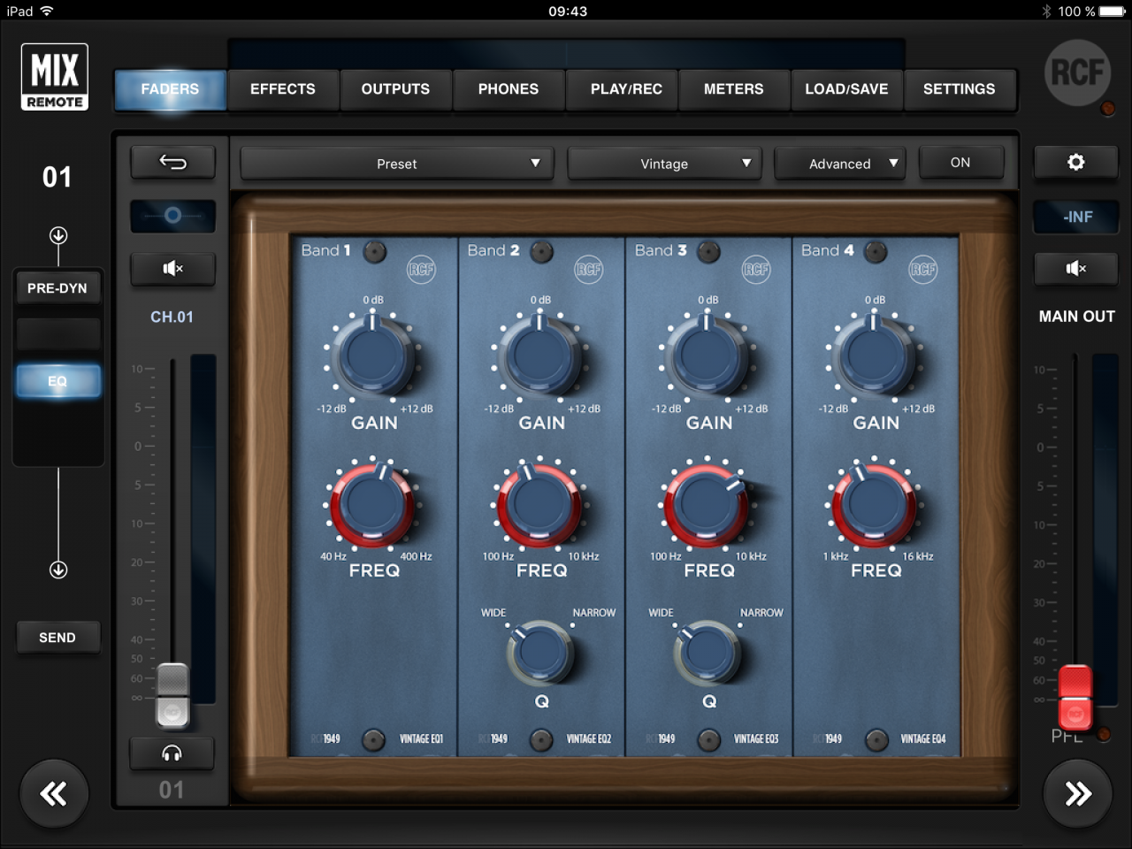The height and width of the screenshot is (849, 1132).
Task: Open the Preset dropdown
Action: point(397,164)
